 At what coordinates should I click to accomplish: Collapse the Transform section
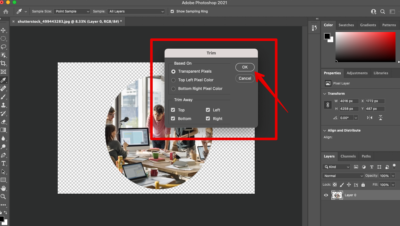(x=325, y=94)
